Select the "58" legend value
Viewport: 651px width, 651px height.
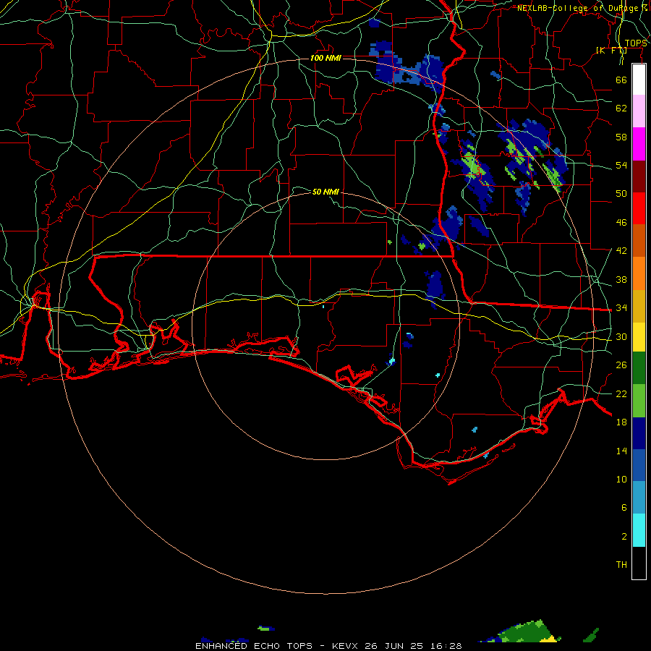(x=621, y=137)
